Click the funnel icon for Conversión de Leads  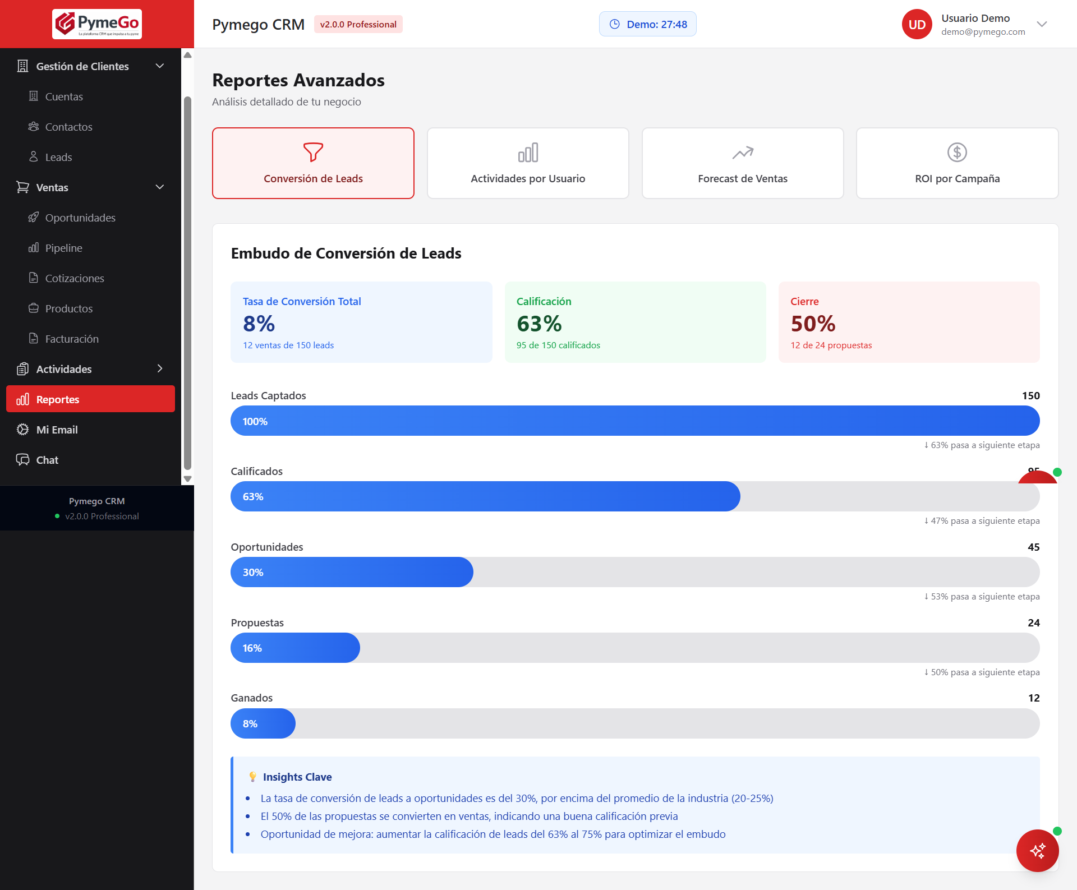[x=313, y=152]
